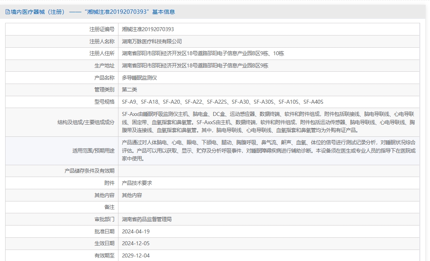Click registrant address ending B区9栋、10栋
This screenshot has height=261, width=430.
[203, 53]
